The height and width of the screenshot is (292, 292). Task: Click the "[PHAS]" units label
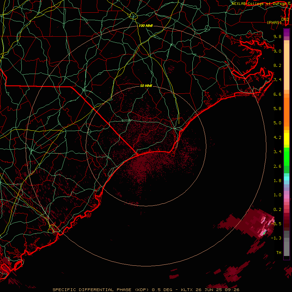[274, 23]
